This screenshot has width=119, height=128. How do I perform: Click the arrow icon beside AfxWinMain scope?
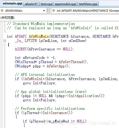tap(2, 10)
